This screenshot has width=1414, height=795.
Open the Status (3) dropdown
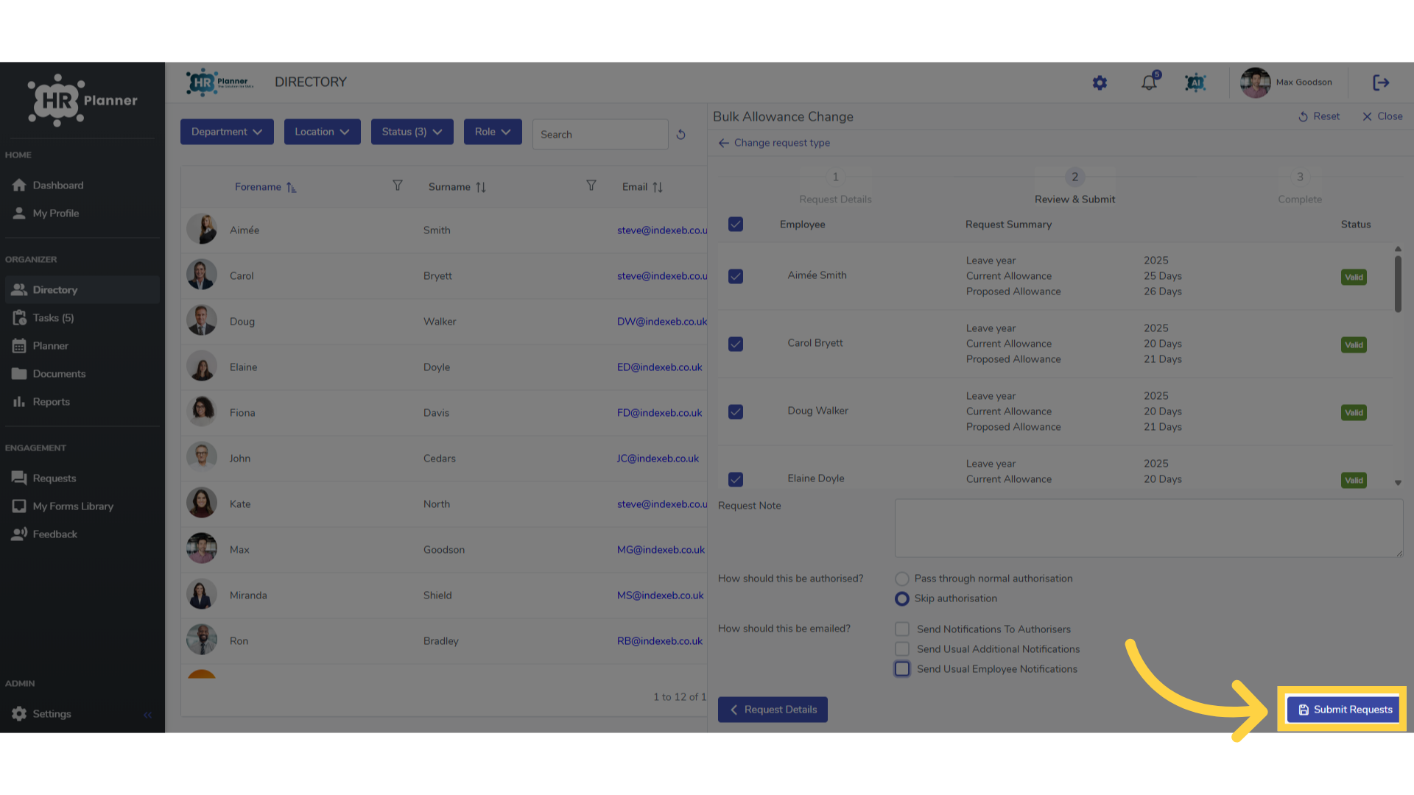[x=412, y=132]
